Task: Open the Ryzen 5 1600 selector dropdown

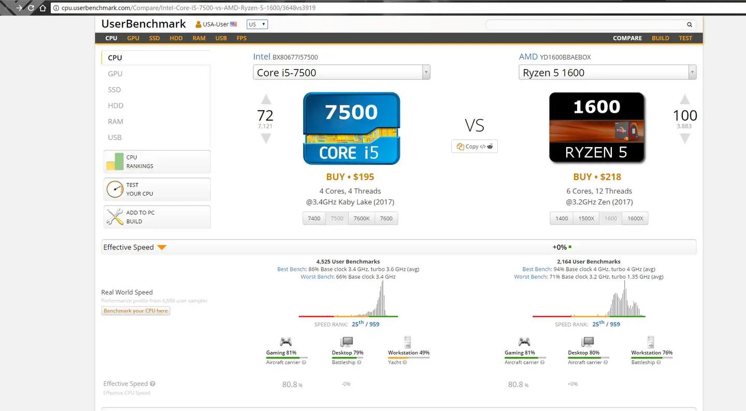Action: coord(607,72)
